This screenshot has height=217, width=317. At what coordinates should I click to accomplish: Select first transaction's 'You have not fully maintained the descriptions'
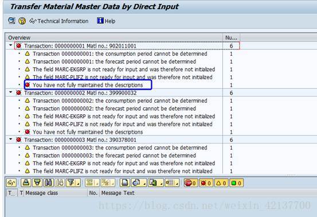(x=88, y=85)
